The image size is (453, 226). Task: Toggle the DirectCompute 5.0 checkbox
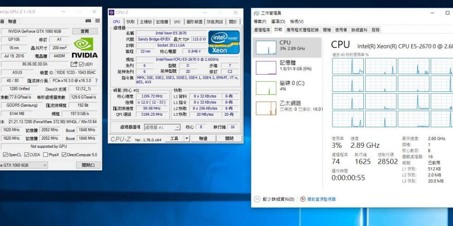[64, 155]
